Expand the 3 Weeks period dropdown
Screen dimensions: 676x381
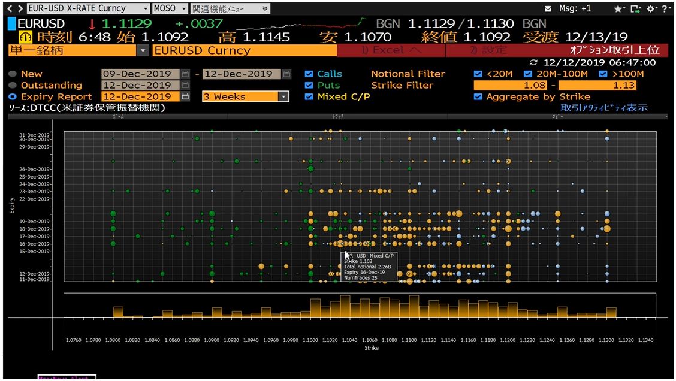click(283, 96)
